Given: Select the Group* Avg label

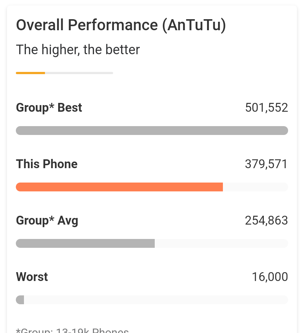Looking at the screenshot, I should (x=47, y=221).
